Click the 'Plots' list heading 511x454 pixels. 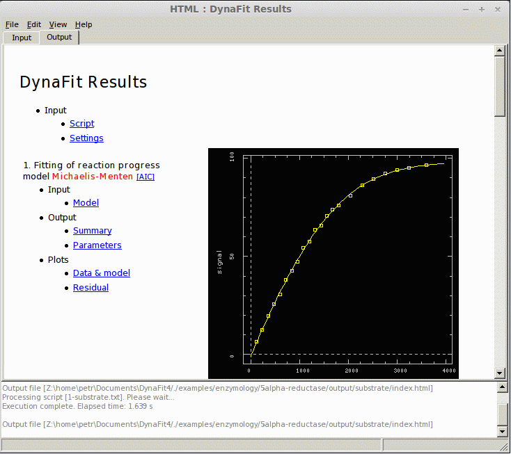pos(58,260)
